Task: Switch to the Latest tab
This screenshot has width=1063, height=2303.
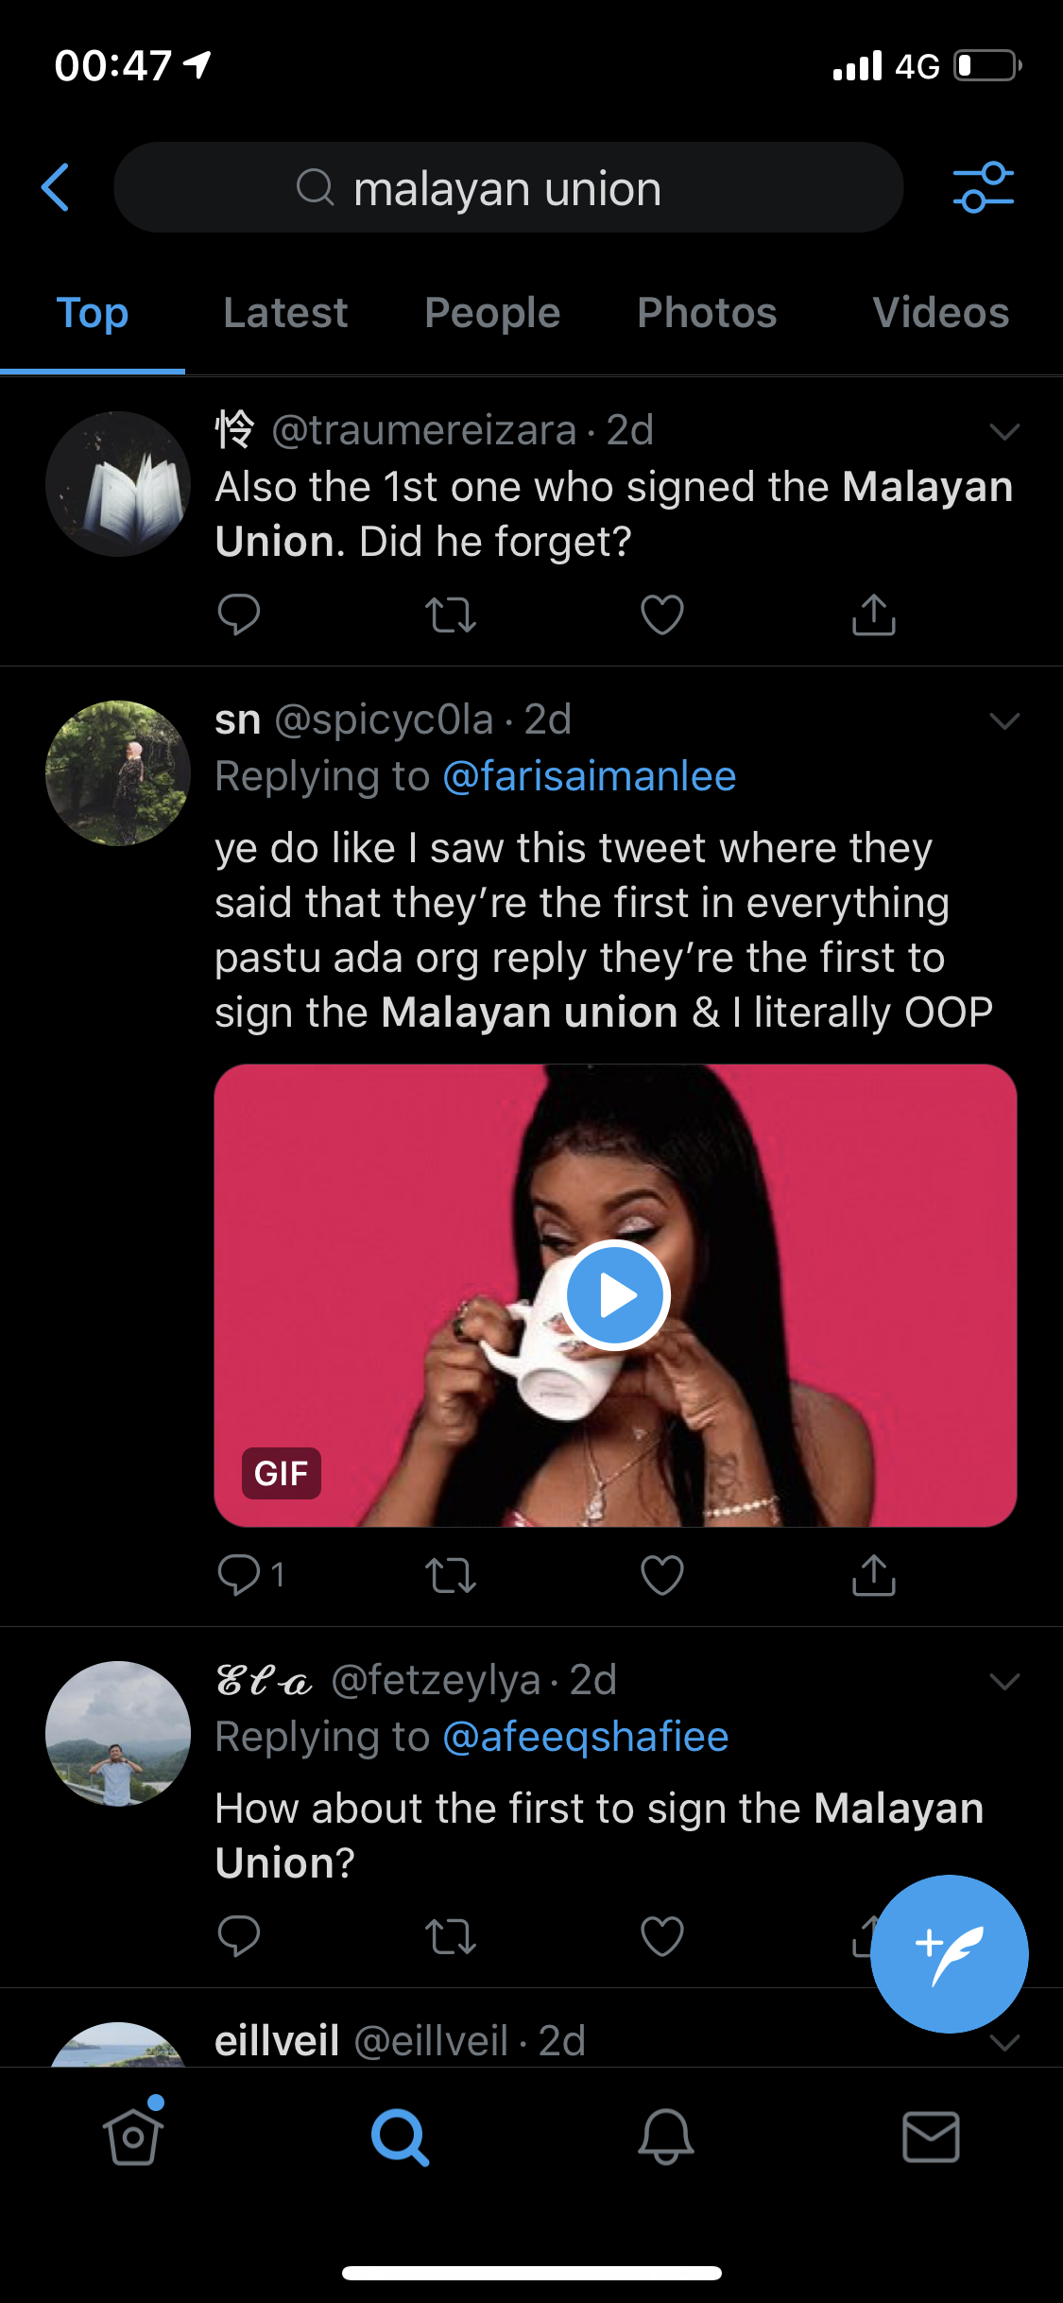Action: [285, 313]
